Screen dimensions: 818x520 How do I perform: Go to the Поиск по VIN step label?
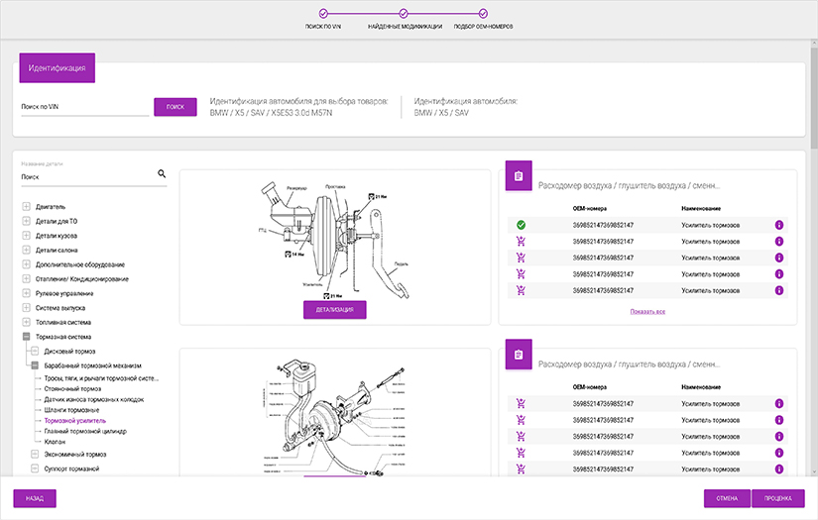pos(323,26)
